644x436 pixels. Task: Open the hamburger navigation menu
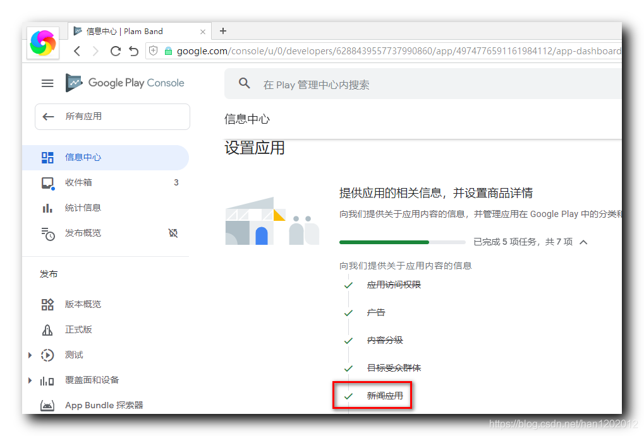tap(47, 83)
